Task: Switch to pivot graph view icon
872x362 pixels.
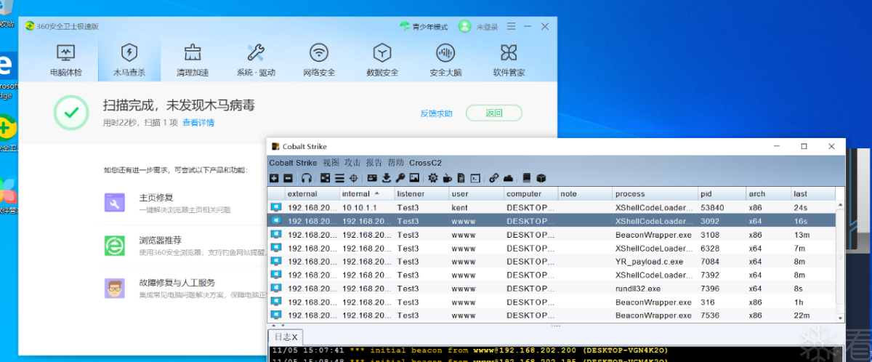Action: tap(326, 178)
